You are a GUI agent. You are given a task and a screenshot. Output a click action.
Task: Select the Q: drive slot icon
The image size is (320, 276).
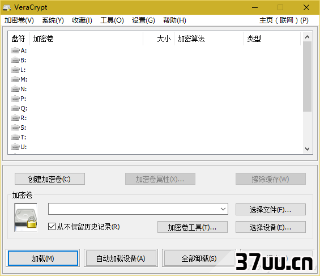(x=15, y=108)
